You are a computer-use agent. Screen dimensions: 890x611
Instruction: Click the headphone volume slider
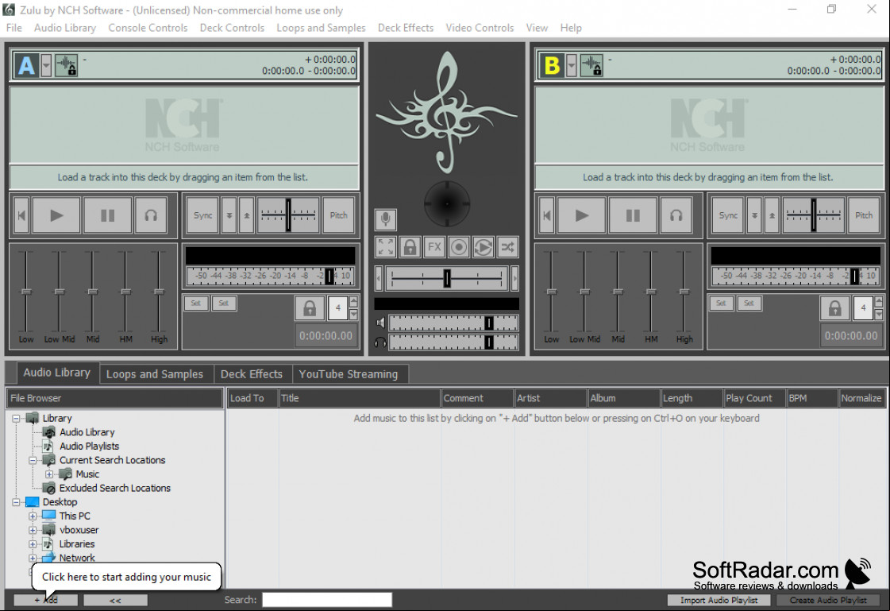pos(453,342)
